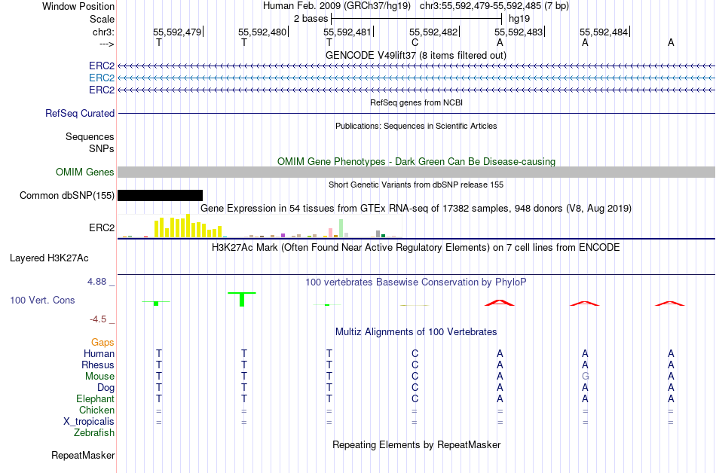Click position marker 55,592,482

tap(433, 32)
